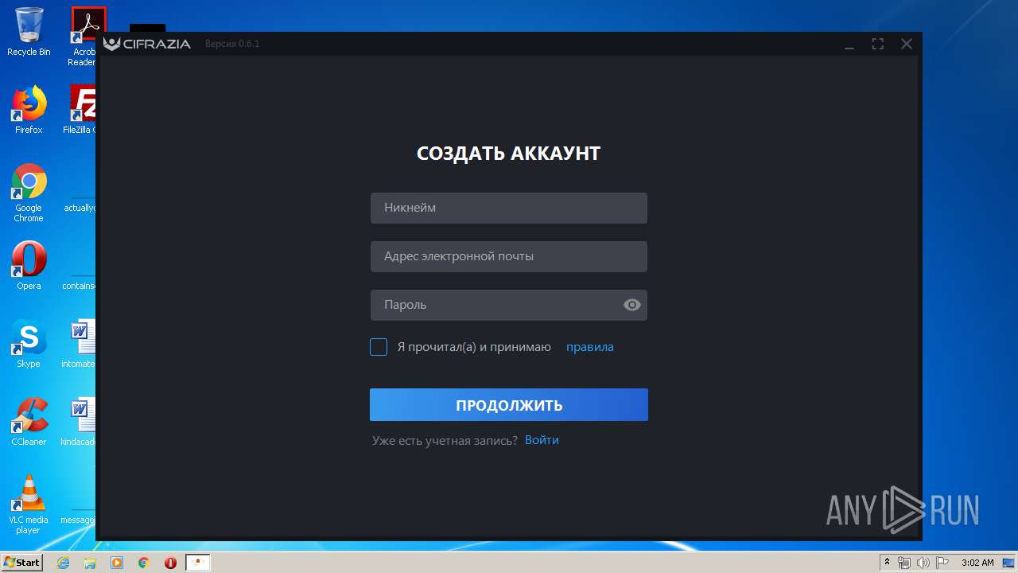Minimize the CIFRAZIA window

pyautogui.click(x=849, y=45)
